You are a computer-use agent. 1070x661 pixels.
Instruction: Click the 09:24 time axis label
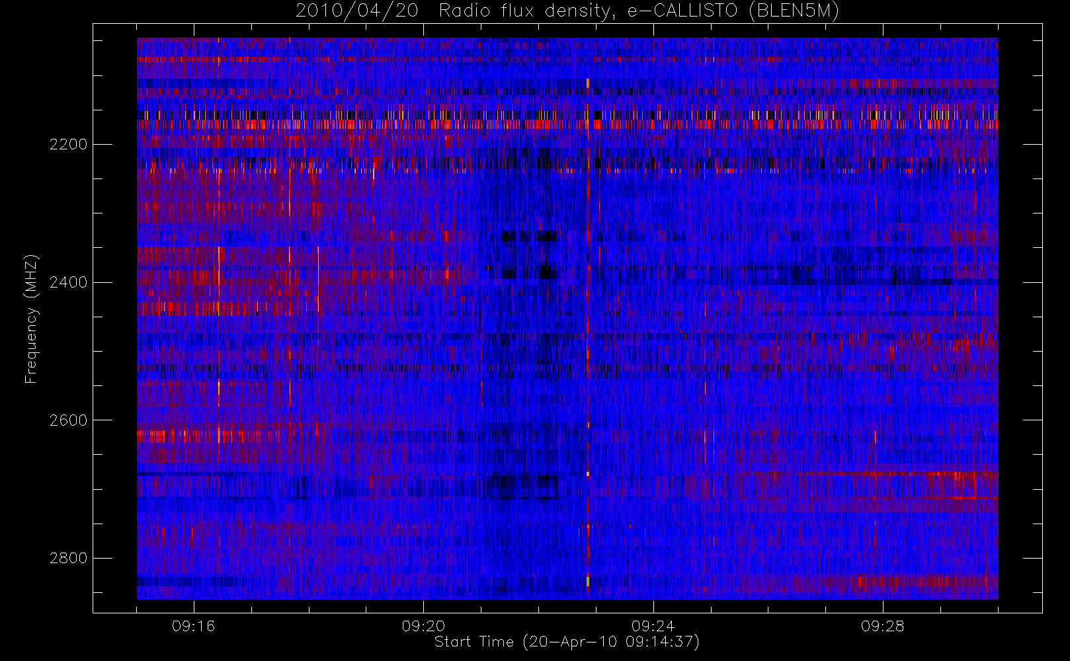click(653, 626)
